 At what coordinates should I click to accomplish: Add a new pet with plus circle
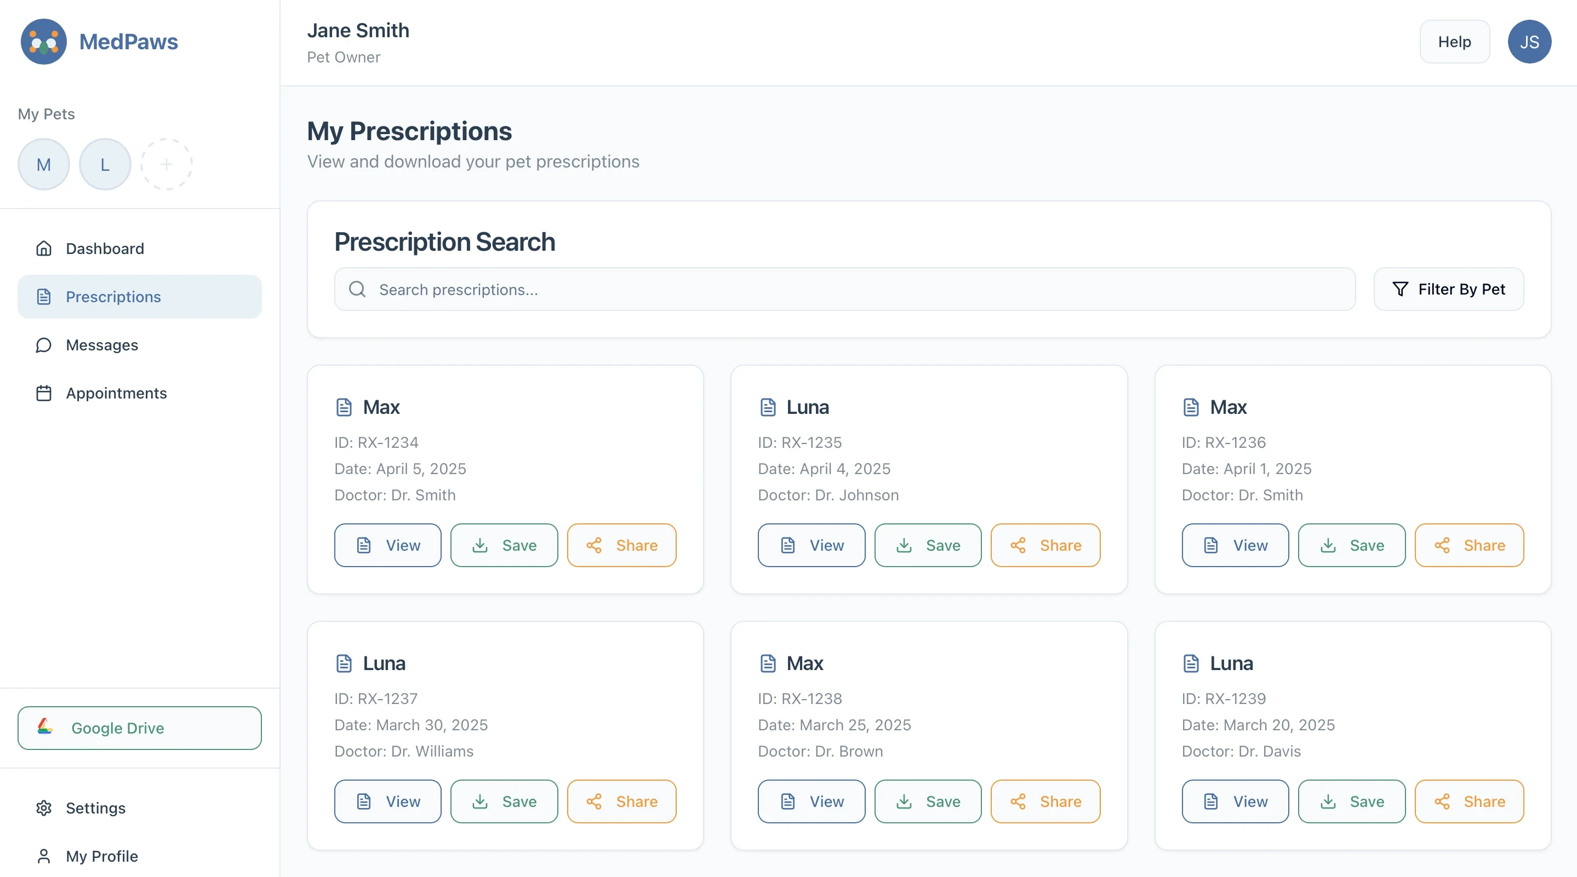pyautogui.click(x=166, y=164)
